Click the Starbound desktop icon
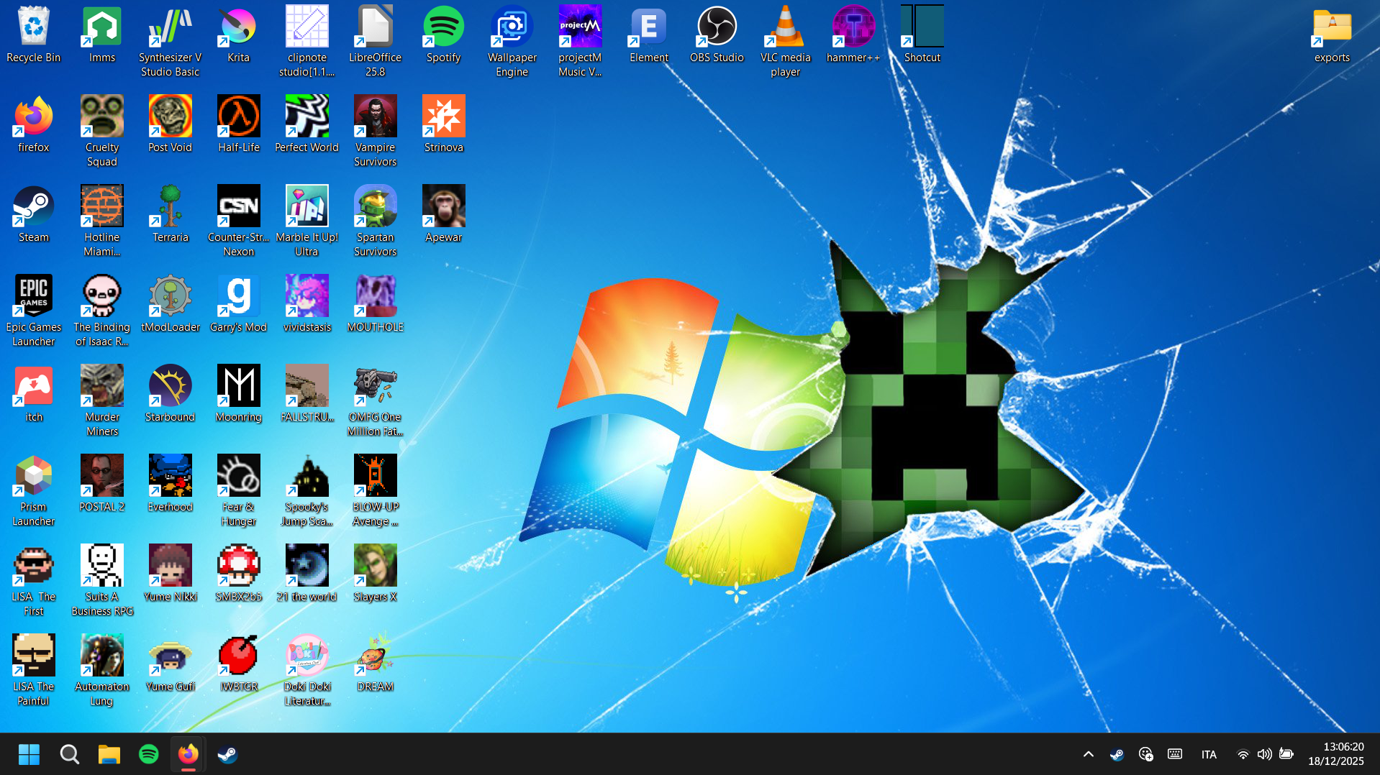The height and width of the screenshot is (775, 1380). pos(170,395)
